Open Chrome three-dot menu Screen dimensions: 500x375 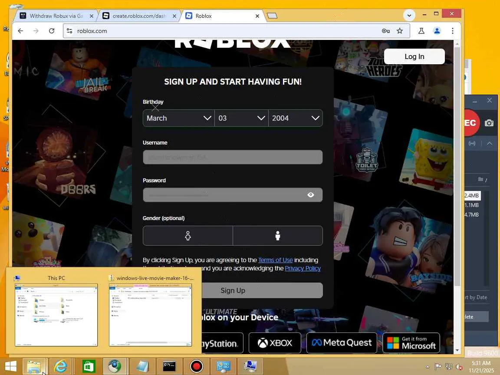pos(453,31)
